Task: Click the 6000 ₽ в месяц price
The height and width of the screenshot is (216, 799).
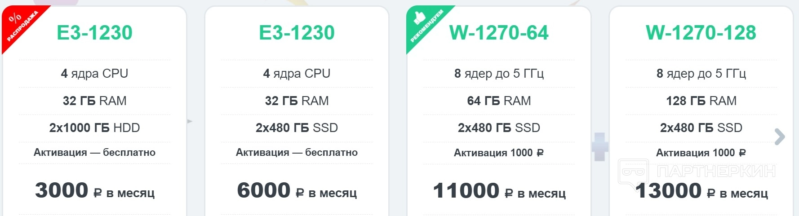Action: [x=297, y=191]
